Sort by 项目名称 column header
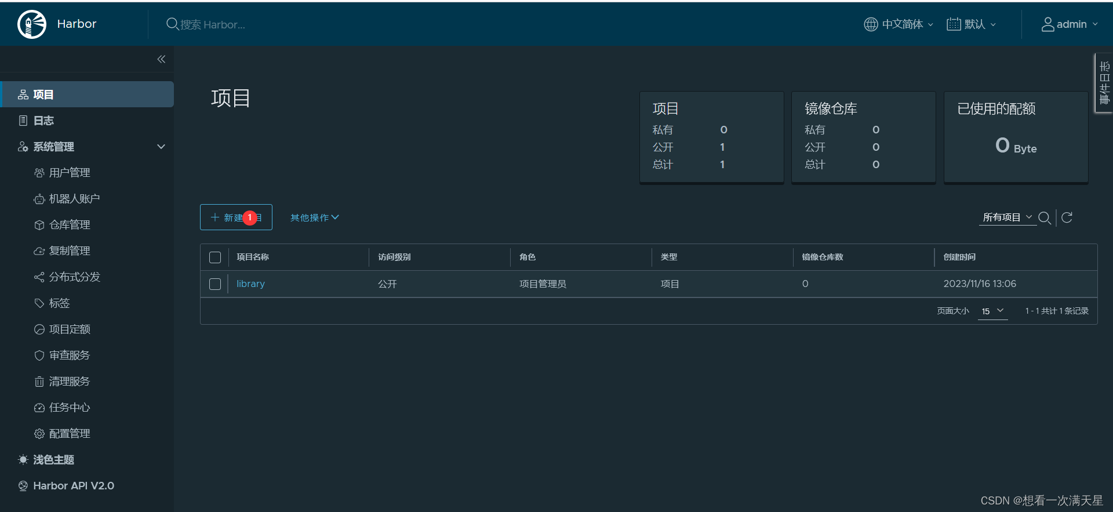The image size is (1113, 512). point(253,257)
